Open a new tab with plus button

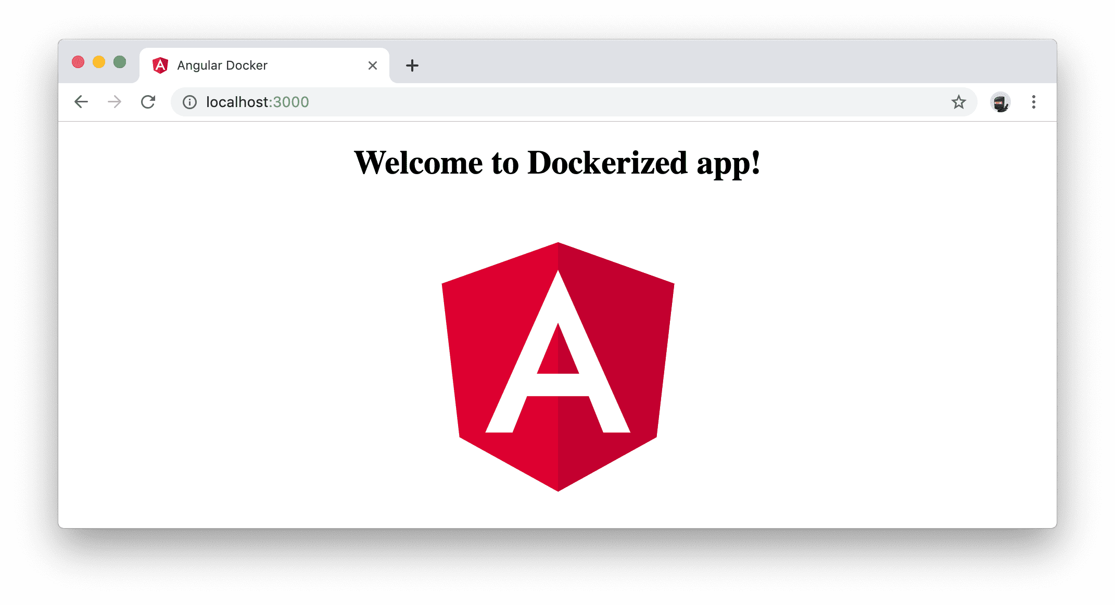pos(412,65)
